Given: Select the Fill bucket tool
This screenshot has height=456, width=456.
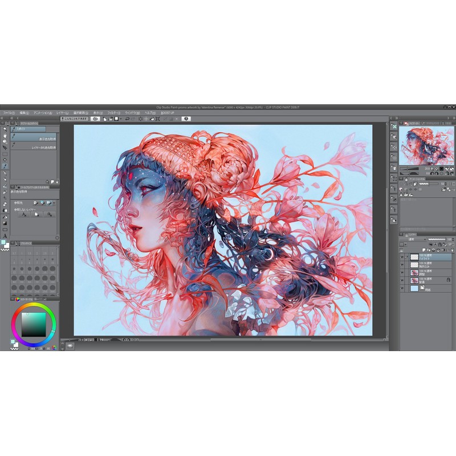Looking at the screenshot, I should click(5, 217).
